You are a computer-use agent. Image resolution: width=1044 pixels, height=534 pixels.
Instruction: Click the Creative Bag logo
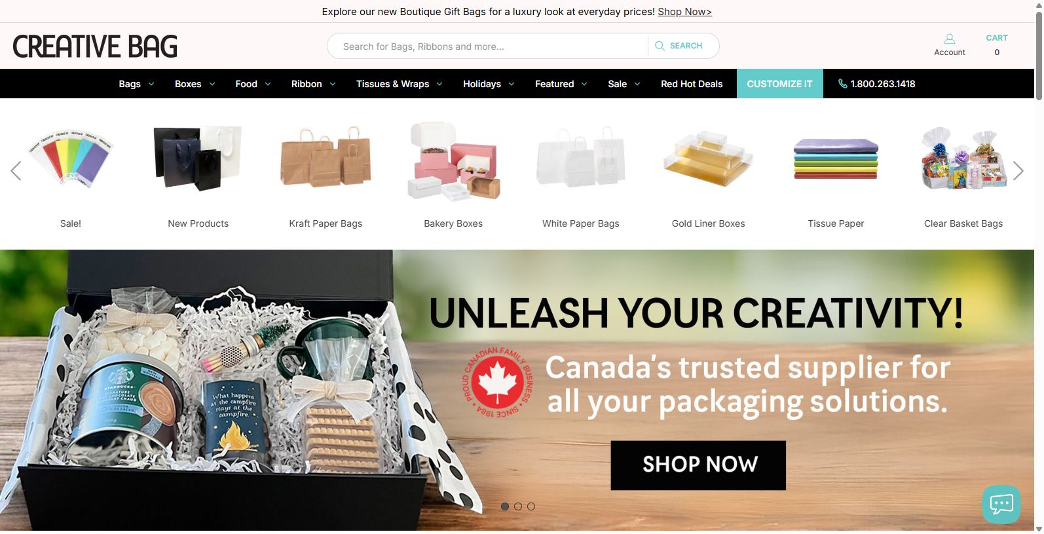(x=95, y=47)
